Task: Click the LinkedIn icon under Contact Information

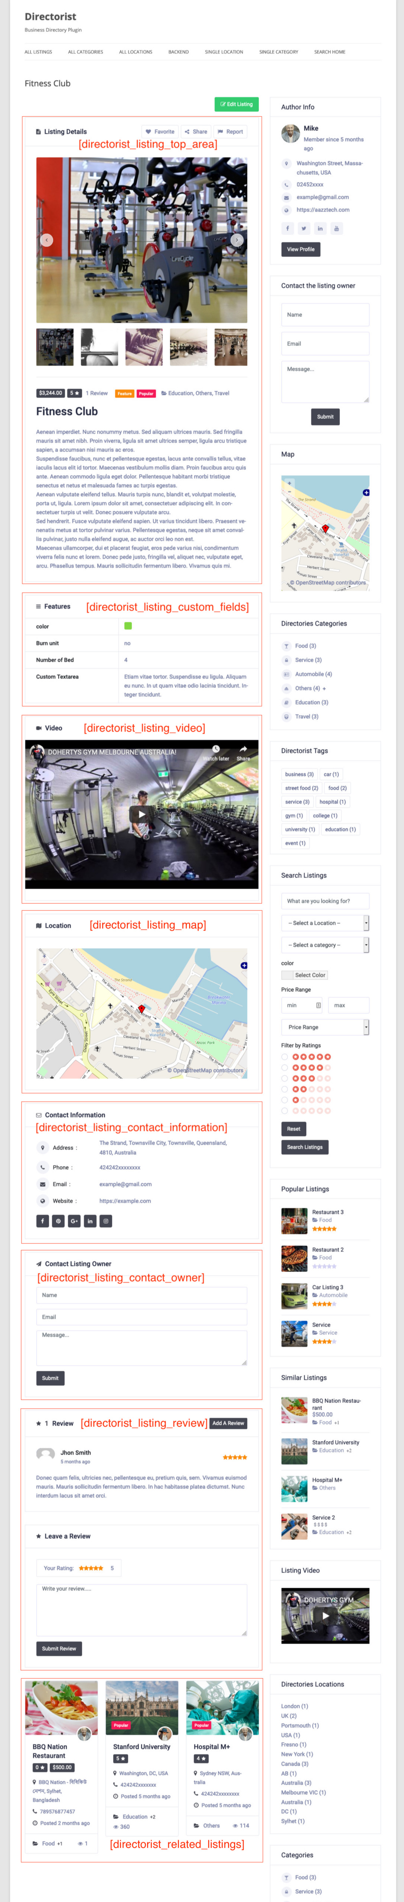Action: (90, 1221)
